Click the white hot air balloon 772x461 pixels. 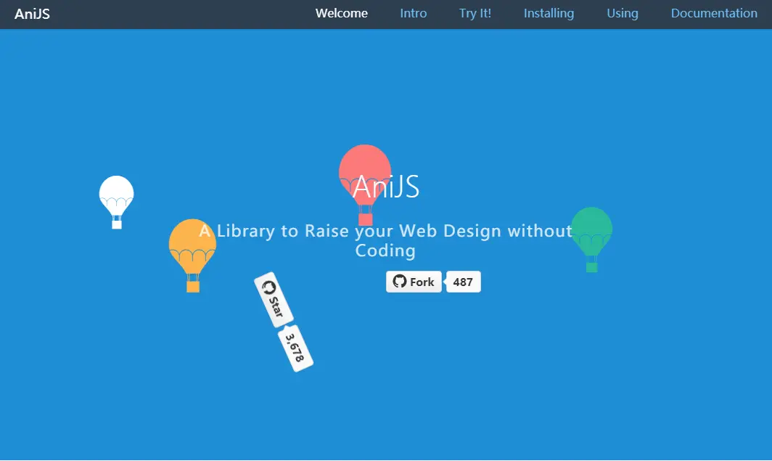(116, 202)
